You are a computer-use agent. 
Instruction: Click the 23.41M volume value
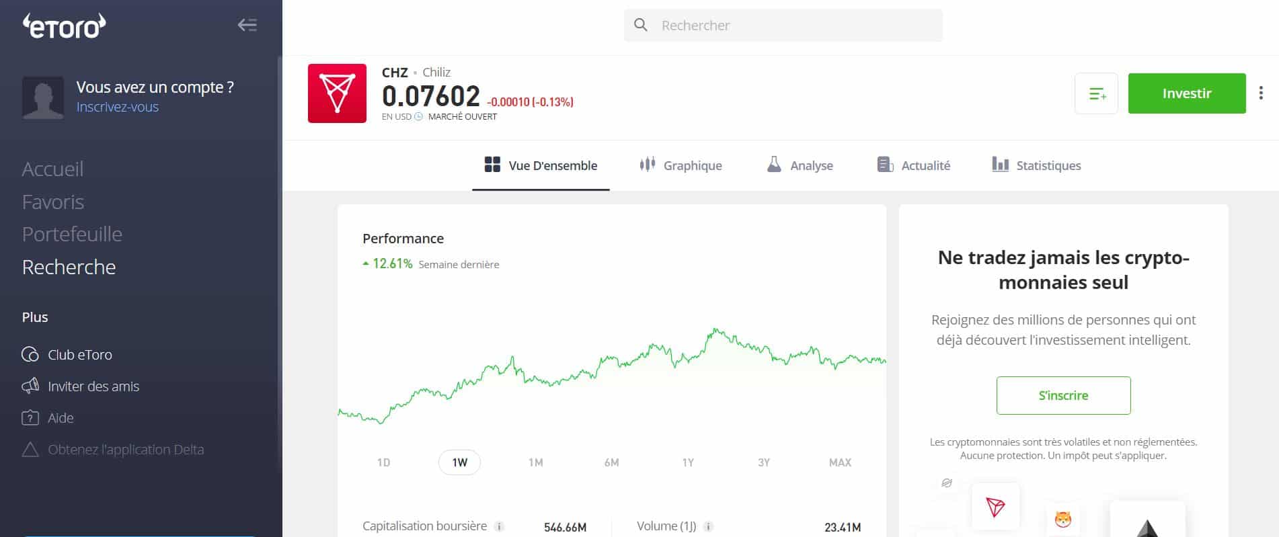[843, 528]
